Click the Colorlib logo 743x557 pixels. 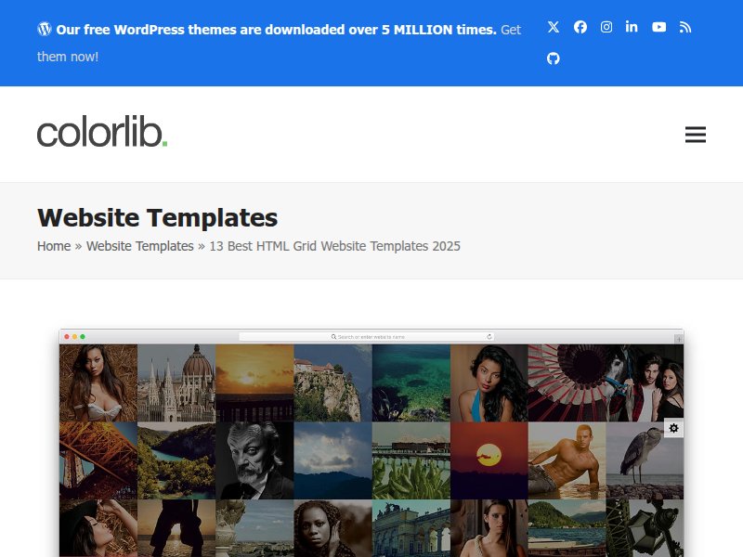click(x=100, y=132)
